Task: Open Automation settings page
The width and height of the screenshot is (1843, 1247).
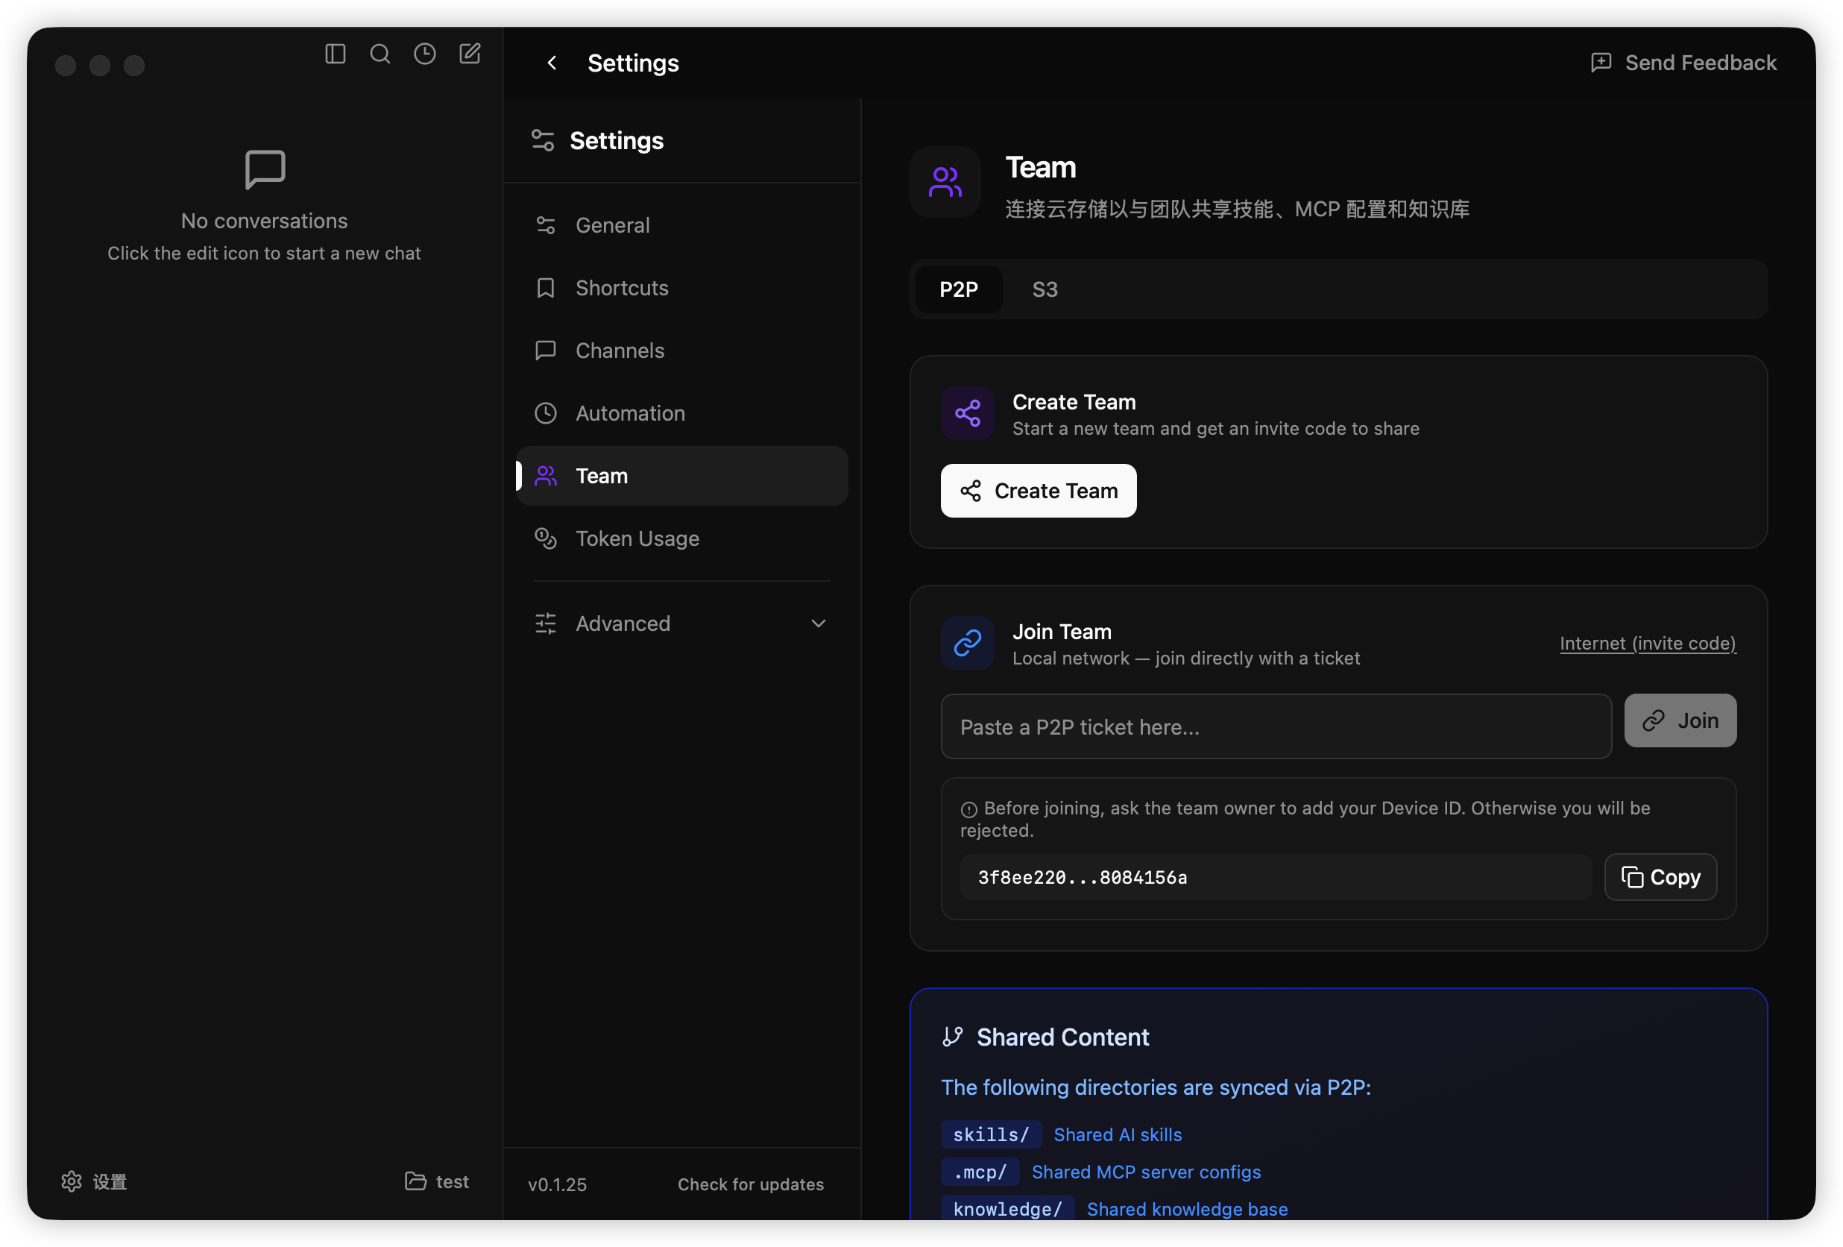Action: click(630, 413)
